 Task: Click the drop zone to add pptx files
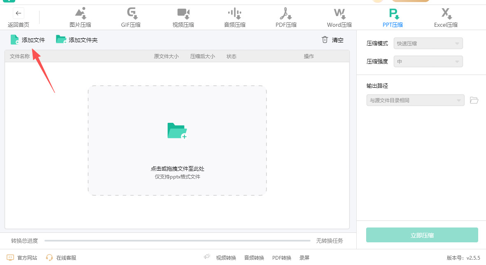(177, 140)
